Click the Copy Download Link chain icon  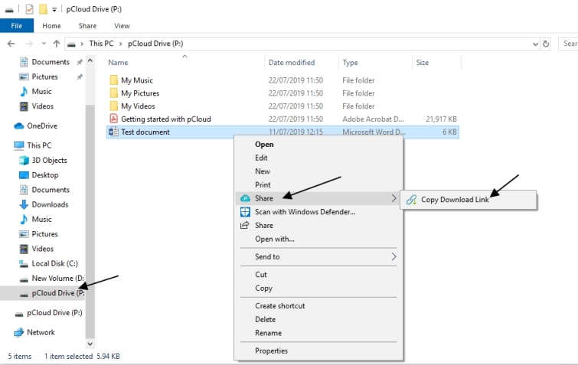411,200
